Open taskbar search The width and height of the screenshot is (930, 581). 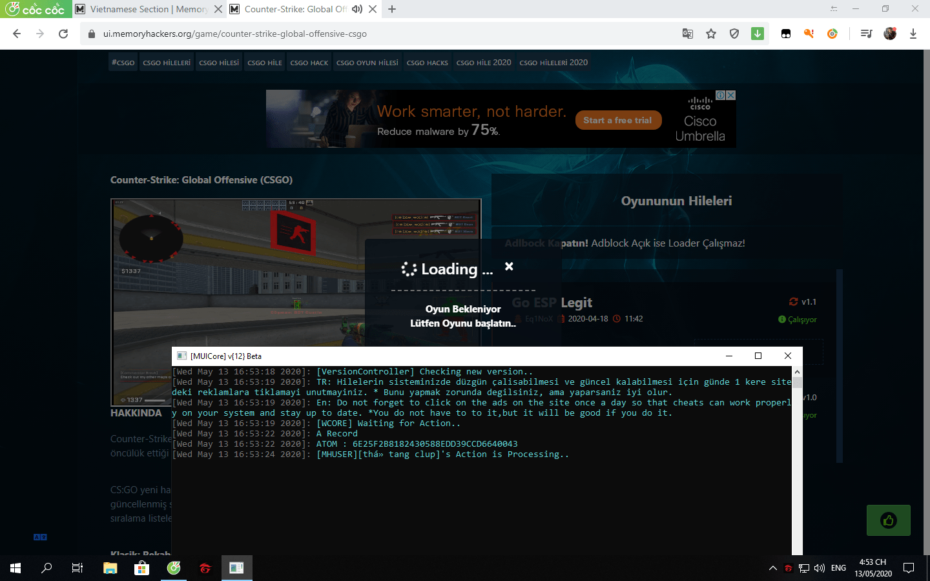point(46,568)
